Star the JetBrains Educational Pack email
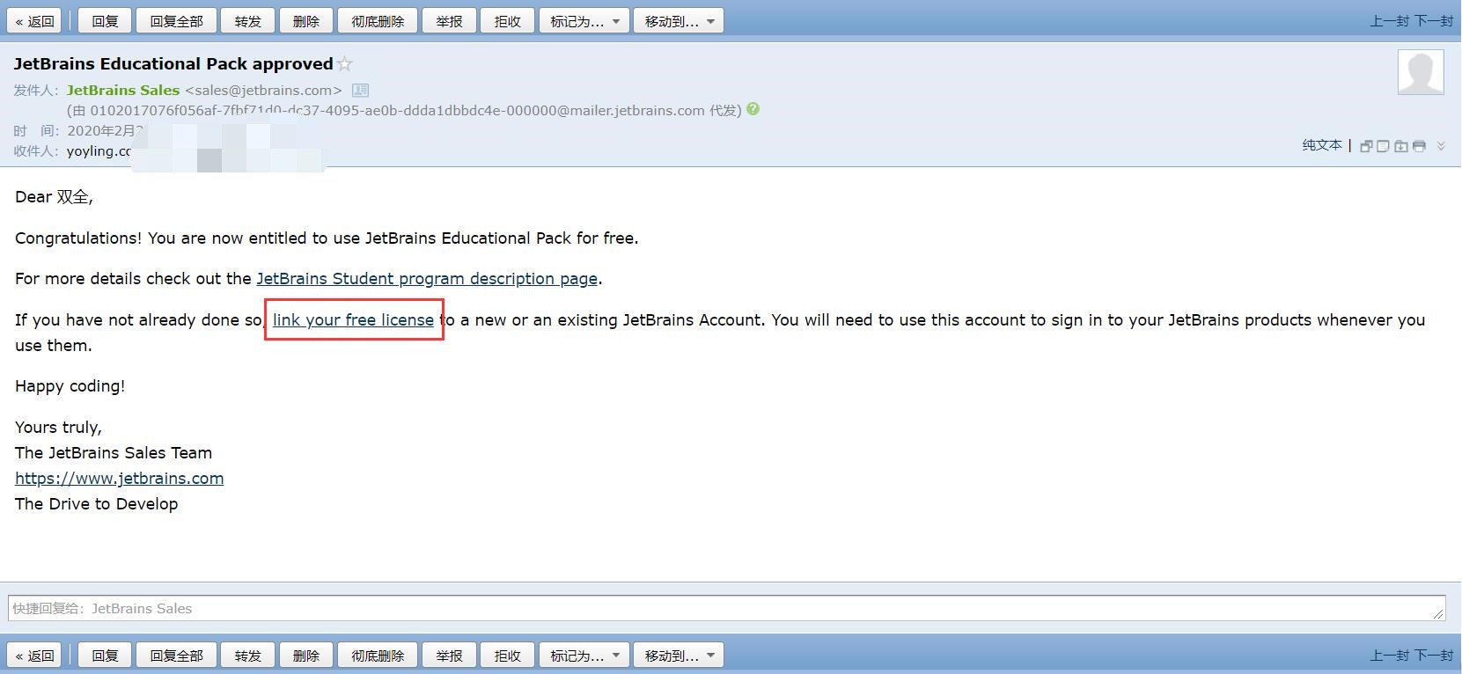 (345, 64)
